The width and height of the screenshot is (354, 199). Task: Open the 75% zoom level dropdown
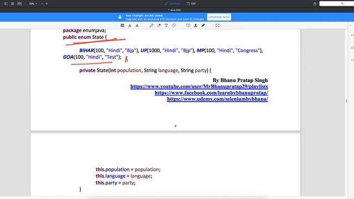(33, 4)
